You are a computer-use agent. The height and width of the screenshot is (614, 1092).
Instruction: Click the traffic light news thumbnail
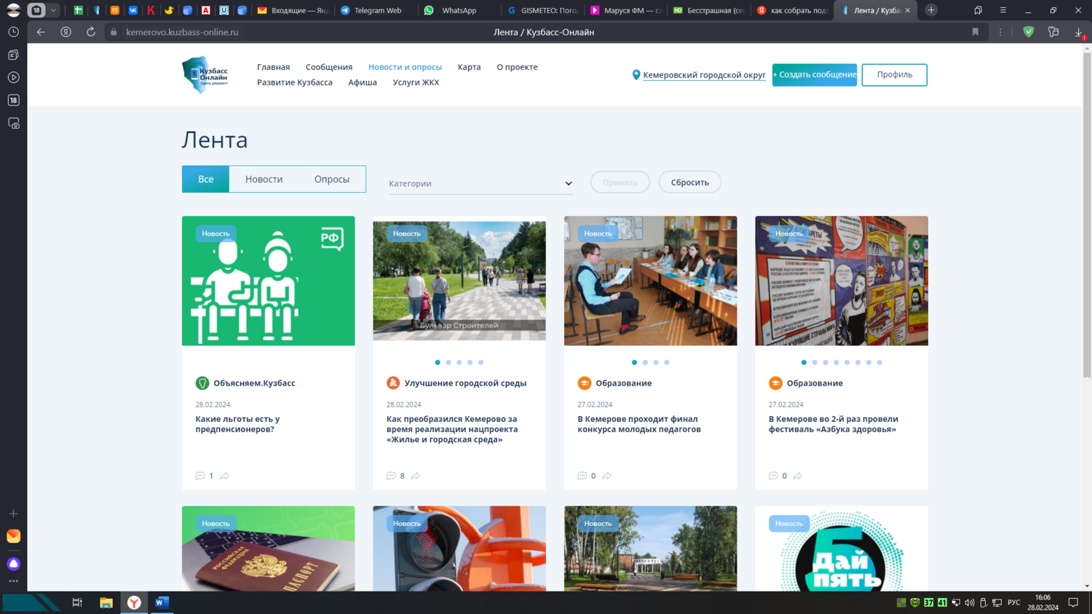point(459,549)
